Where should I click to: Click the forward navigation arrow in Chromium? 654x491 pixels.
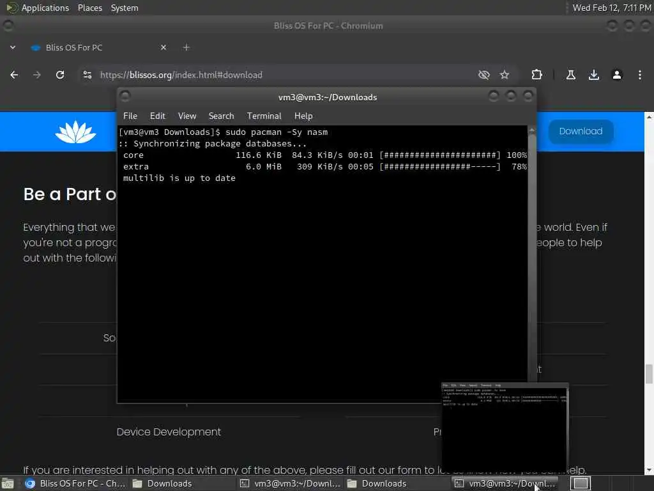37,75
